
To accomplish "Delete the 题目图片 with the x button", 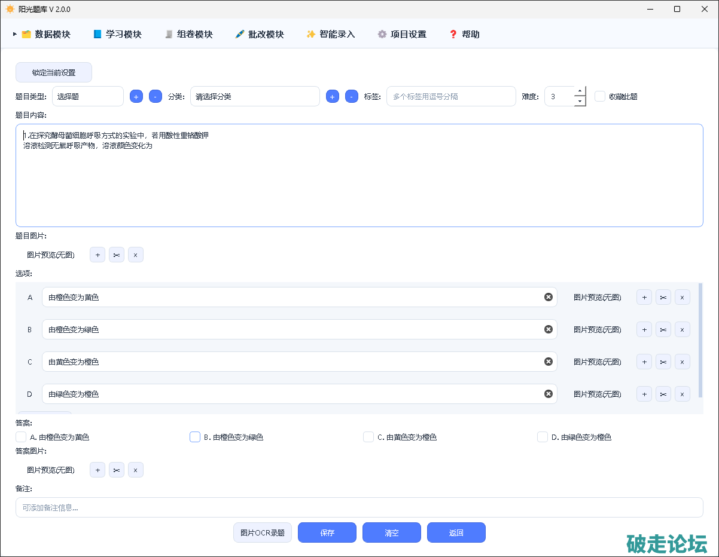I will tap(136, 255).
